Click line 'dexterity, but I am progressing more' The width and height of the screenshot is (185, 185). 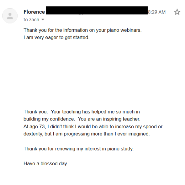pyautogui.click(x=86, y=134)
